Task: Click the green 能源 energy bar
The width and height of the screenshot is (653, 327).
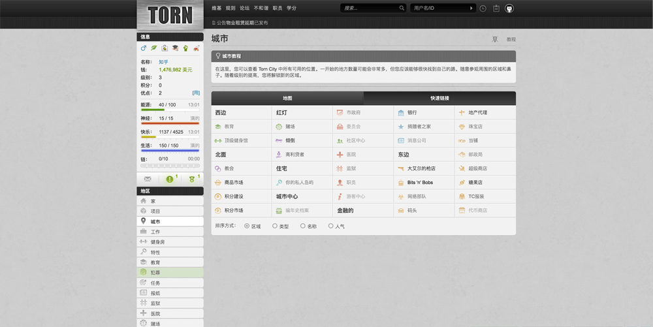Action: coord(170,110)
